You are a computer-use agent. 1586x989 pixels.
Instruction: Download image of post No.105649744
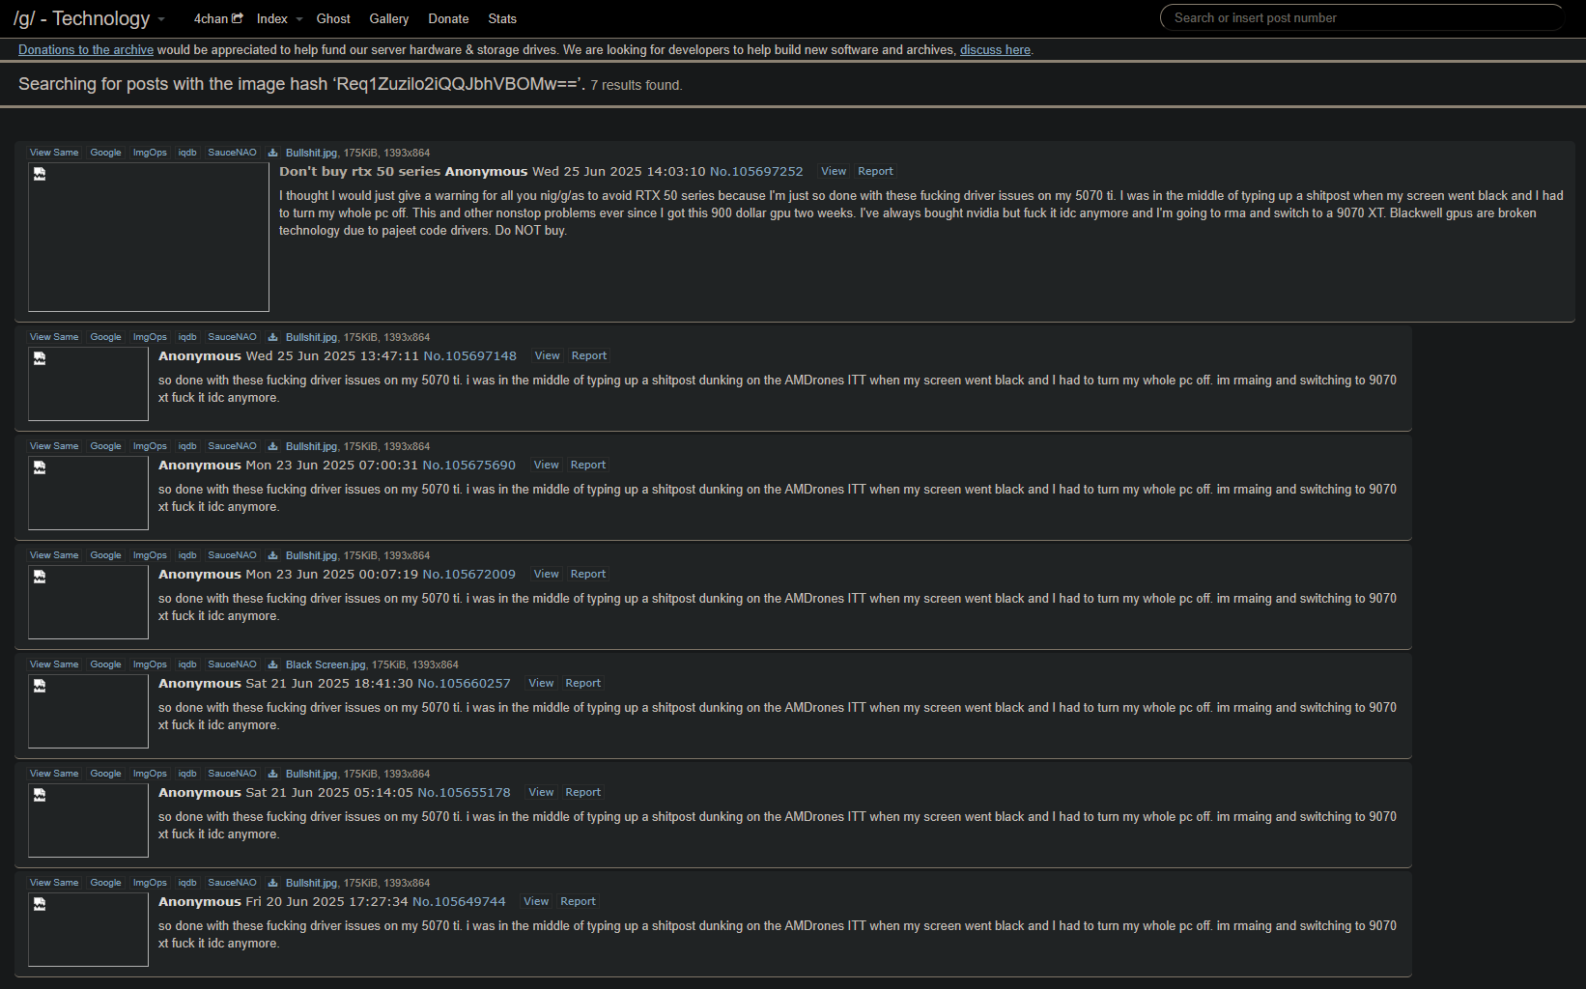click(273, 883)
